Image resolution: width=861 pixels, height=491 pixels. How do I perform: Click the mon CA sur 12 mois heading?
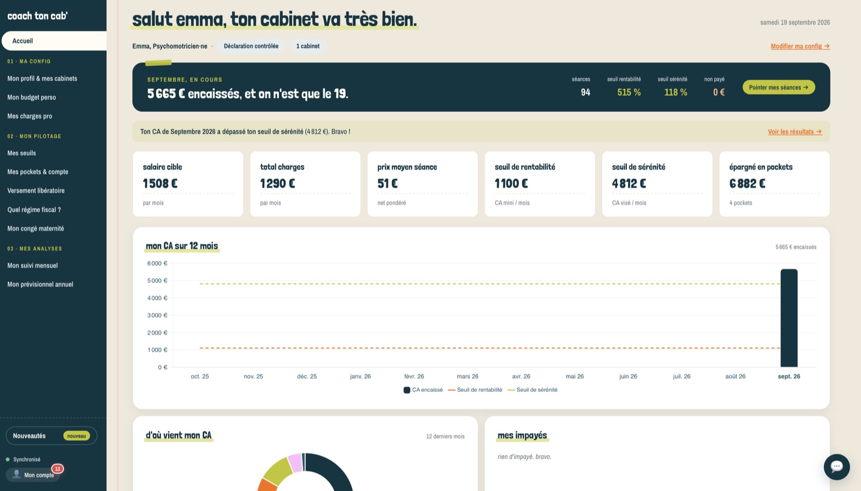[182, 246]
